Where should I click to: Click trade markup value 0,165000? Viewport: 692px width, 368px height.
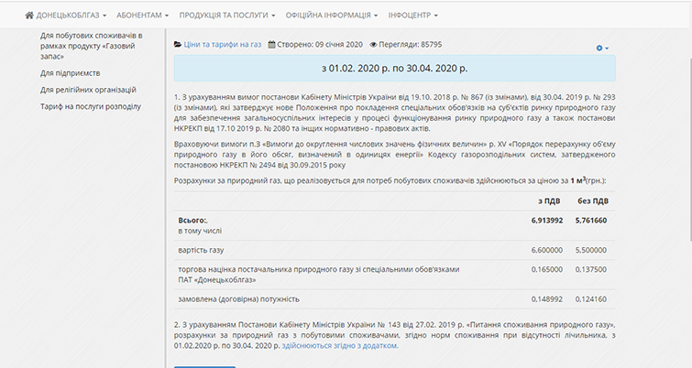(x=547, y=269)
